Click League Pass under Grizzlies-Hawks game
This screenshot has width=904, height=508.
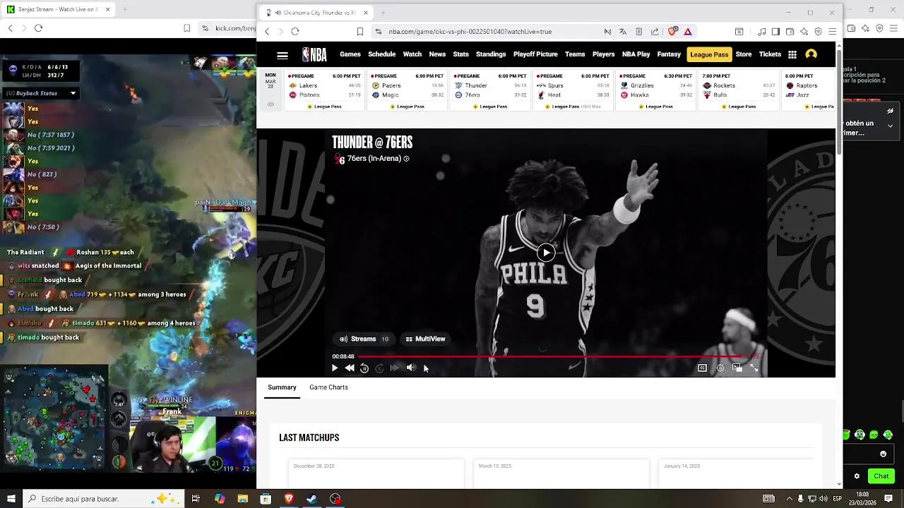655,107
